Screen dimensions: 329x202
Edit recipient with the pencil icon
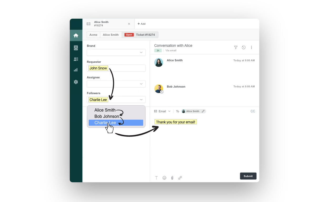tap(203, 111)
